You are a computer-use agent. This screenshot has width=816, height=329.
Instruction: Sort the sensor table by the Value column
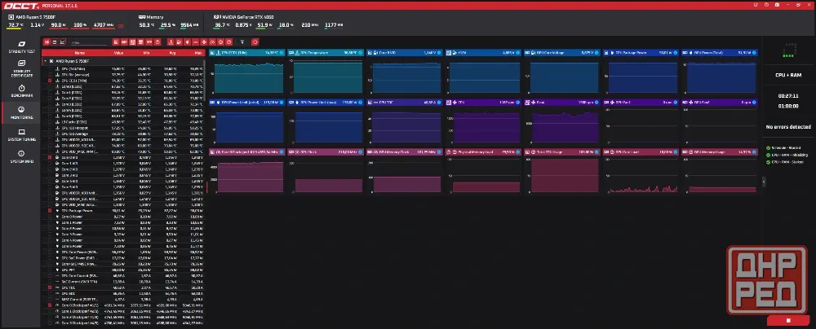[x=118, y=53]
